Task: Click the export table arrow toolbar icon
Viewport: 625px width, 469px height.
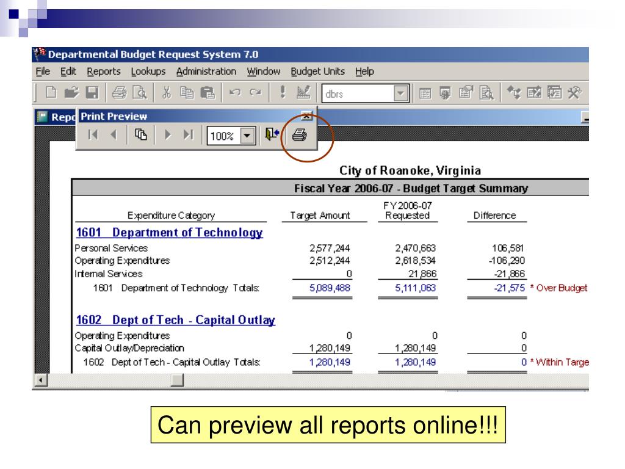Action: (534, 93)
